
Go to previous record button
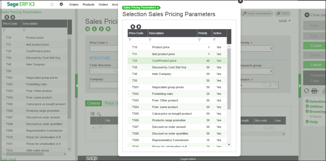tap(94, 29)
